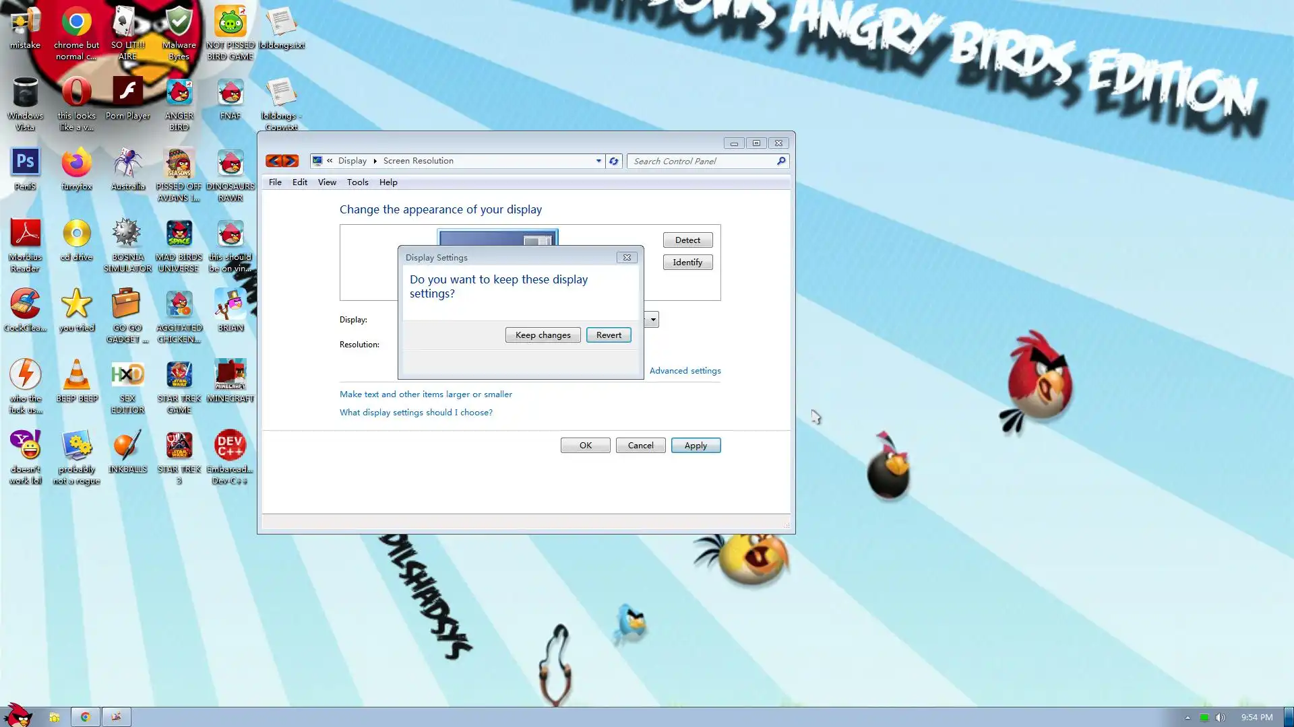
Task: Open the View menu
Action: [x=327, y=182]
